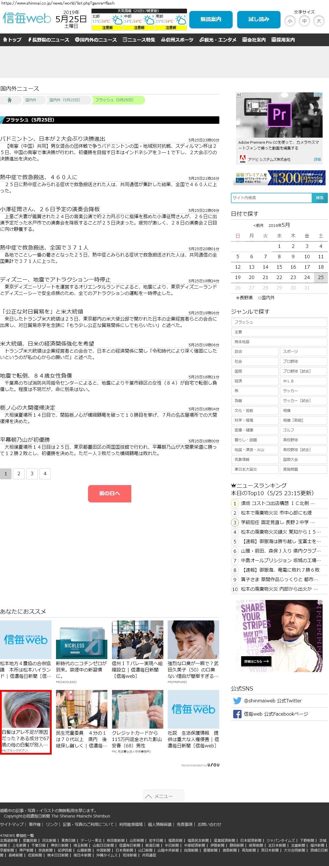Click the 南部 weather forecast icon
The height and width of the screenshot is (866, 329).
click(181, 20)
